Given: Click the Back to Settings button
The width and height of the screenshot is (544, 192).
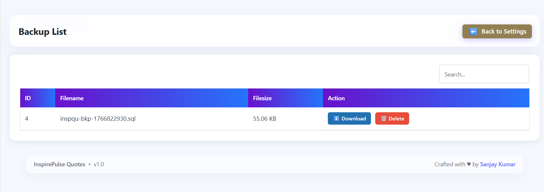Looking at the screenshot, I should click(497, 31).
